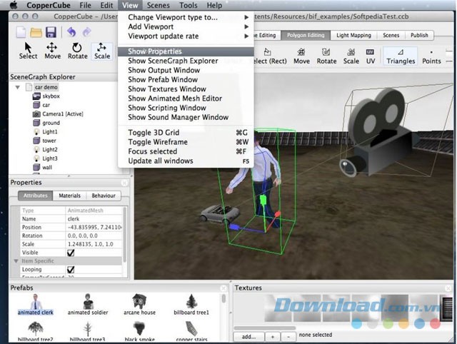Activate the Rotate tool in the main toolbar
Image resolution: width=457 pixels, height=344 pixels.
(x=77, y=50)
